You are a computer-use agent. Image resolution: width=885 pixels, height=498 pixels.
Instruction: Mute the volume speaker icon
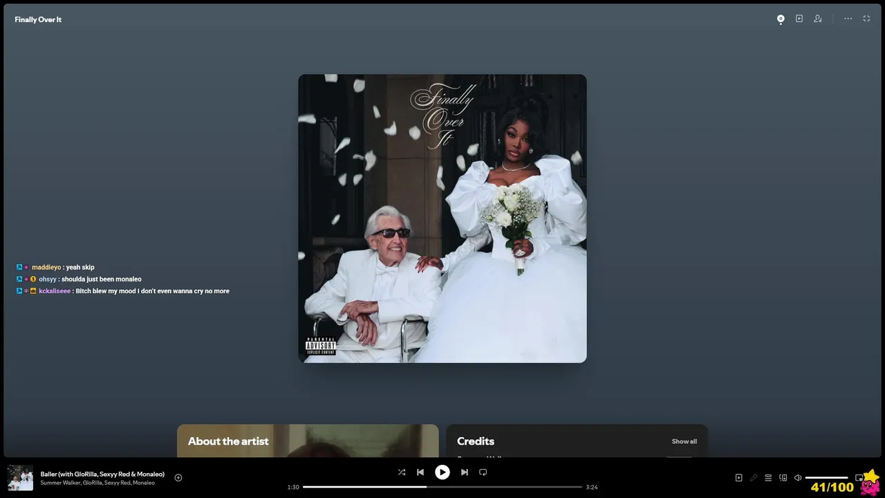(798, 477)
